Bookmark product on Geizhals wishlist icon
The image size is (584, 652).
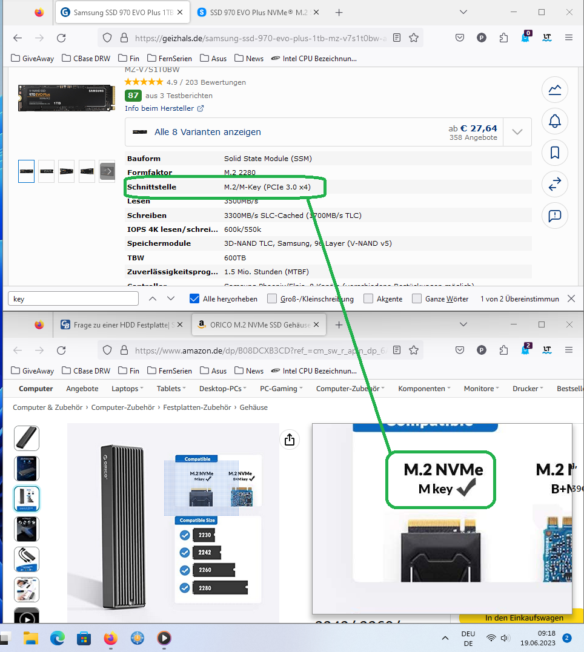click(x=555, y=153)
